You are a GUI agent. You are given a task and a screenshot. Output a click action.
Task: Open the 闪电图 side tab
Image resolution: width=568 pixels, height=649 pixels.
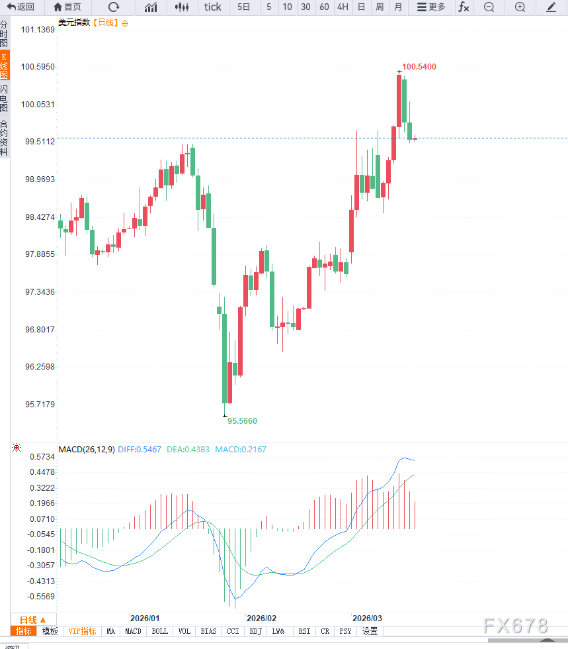click(4, 98)
